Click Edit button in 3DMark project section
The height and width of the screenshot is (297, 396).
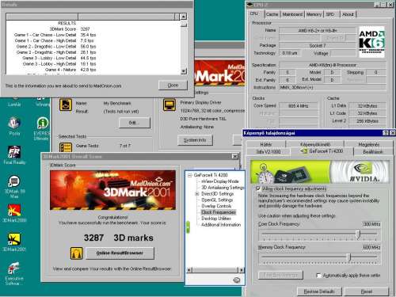[x=135, y=123]
